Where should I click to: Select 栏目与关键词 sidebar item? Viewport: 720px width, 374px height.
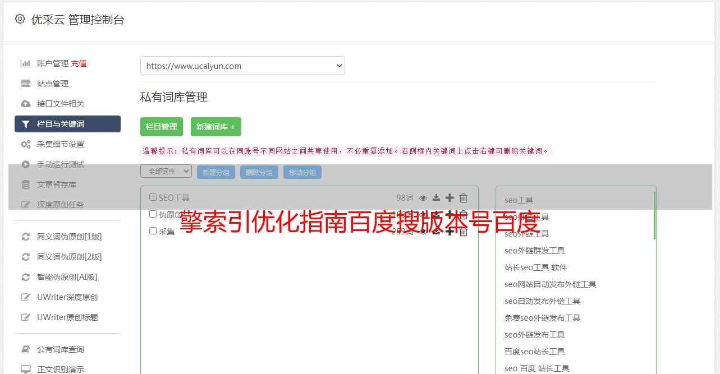67,124
